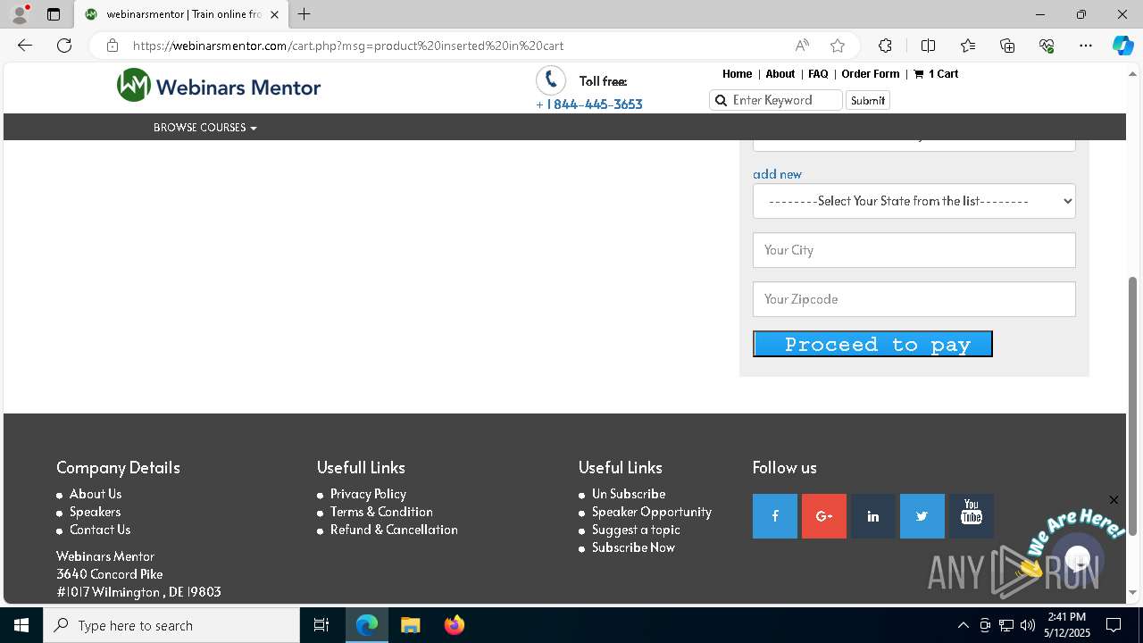Open Browser essentials

(x=1047, y=46)
